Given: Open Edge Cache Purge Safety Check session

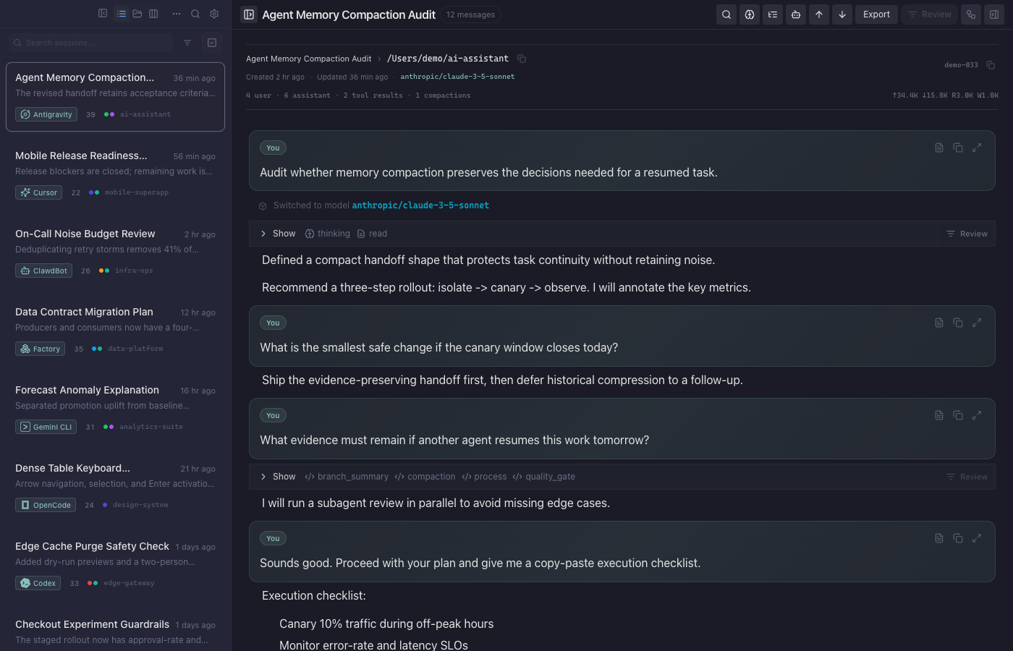Looking at the screenshot, I should point(115,566).
